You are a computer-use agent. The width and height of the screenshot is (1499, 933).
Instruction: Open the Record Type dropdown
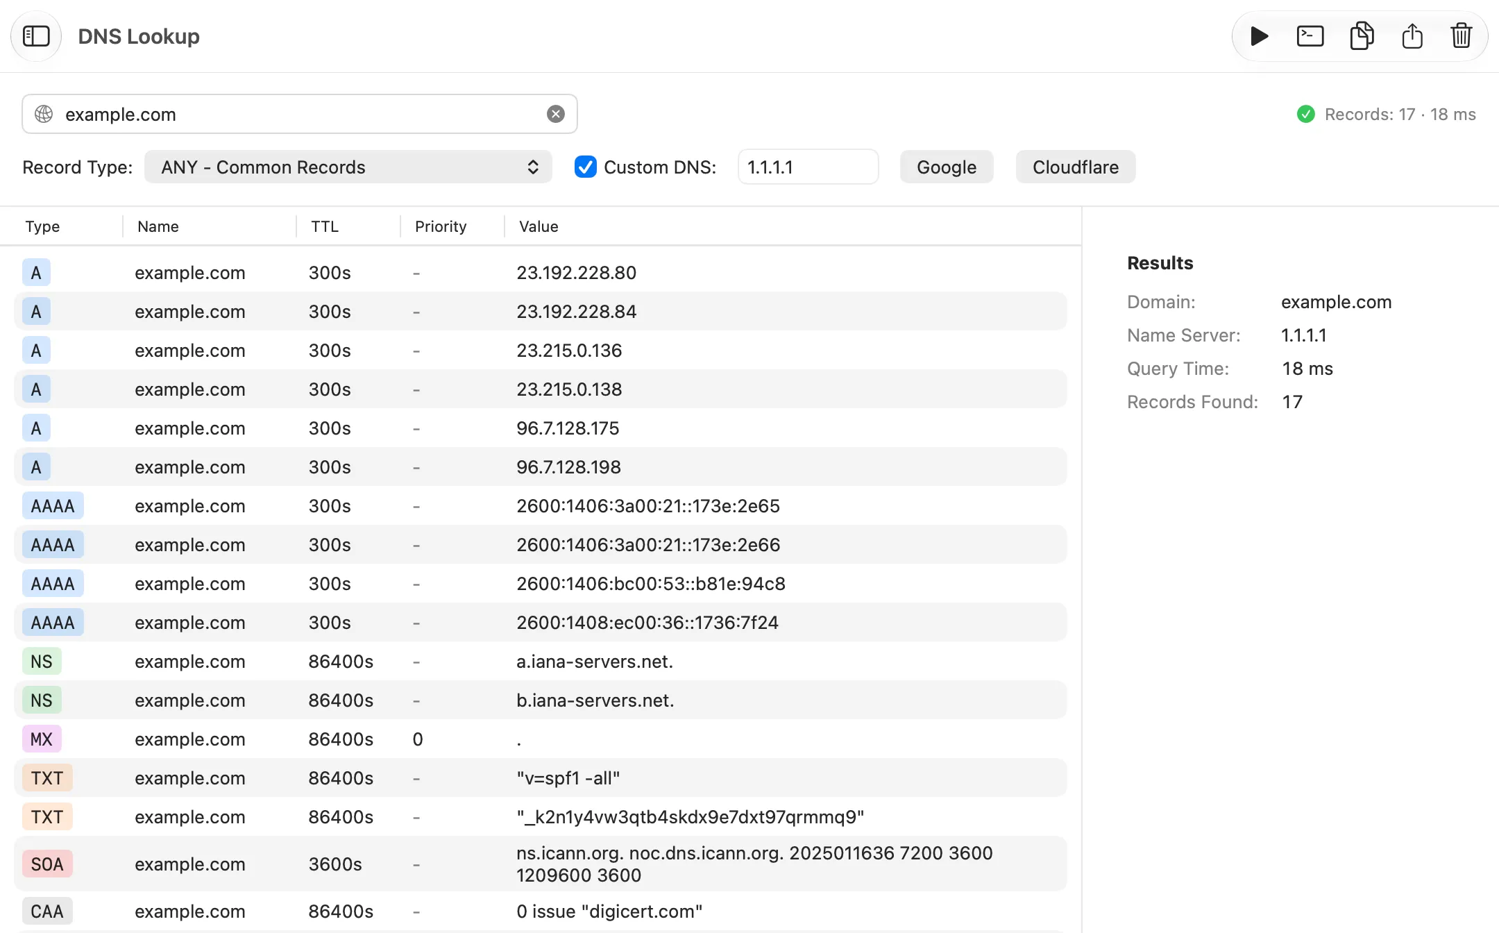348,167
